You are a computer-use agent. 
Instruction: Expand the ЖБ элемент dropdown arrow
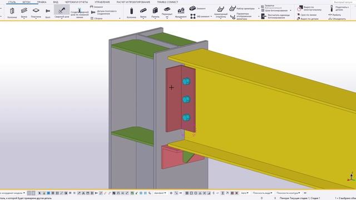pos(211,16)
